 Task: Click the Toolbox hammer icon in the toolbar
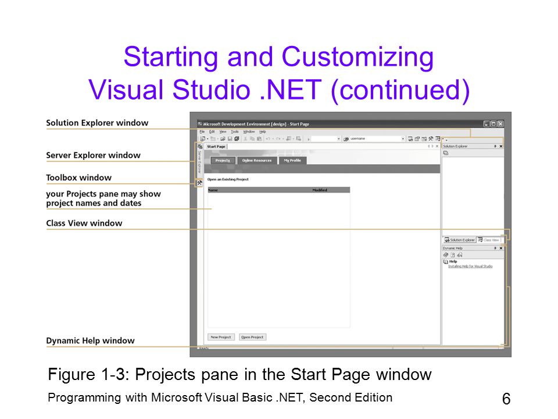[x=431, y=139]
